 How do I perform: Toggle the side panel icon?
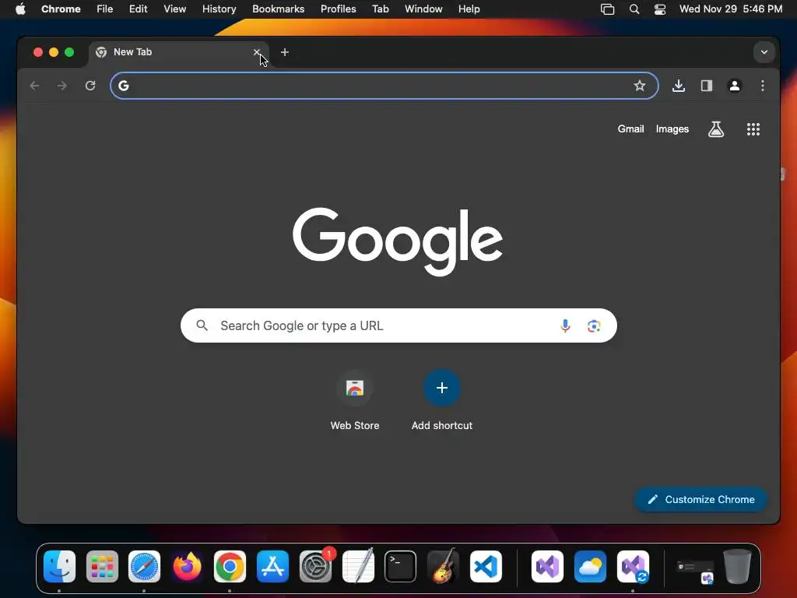707,86
